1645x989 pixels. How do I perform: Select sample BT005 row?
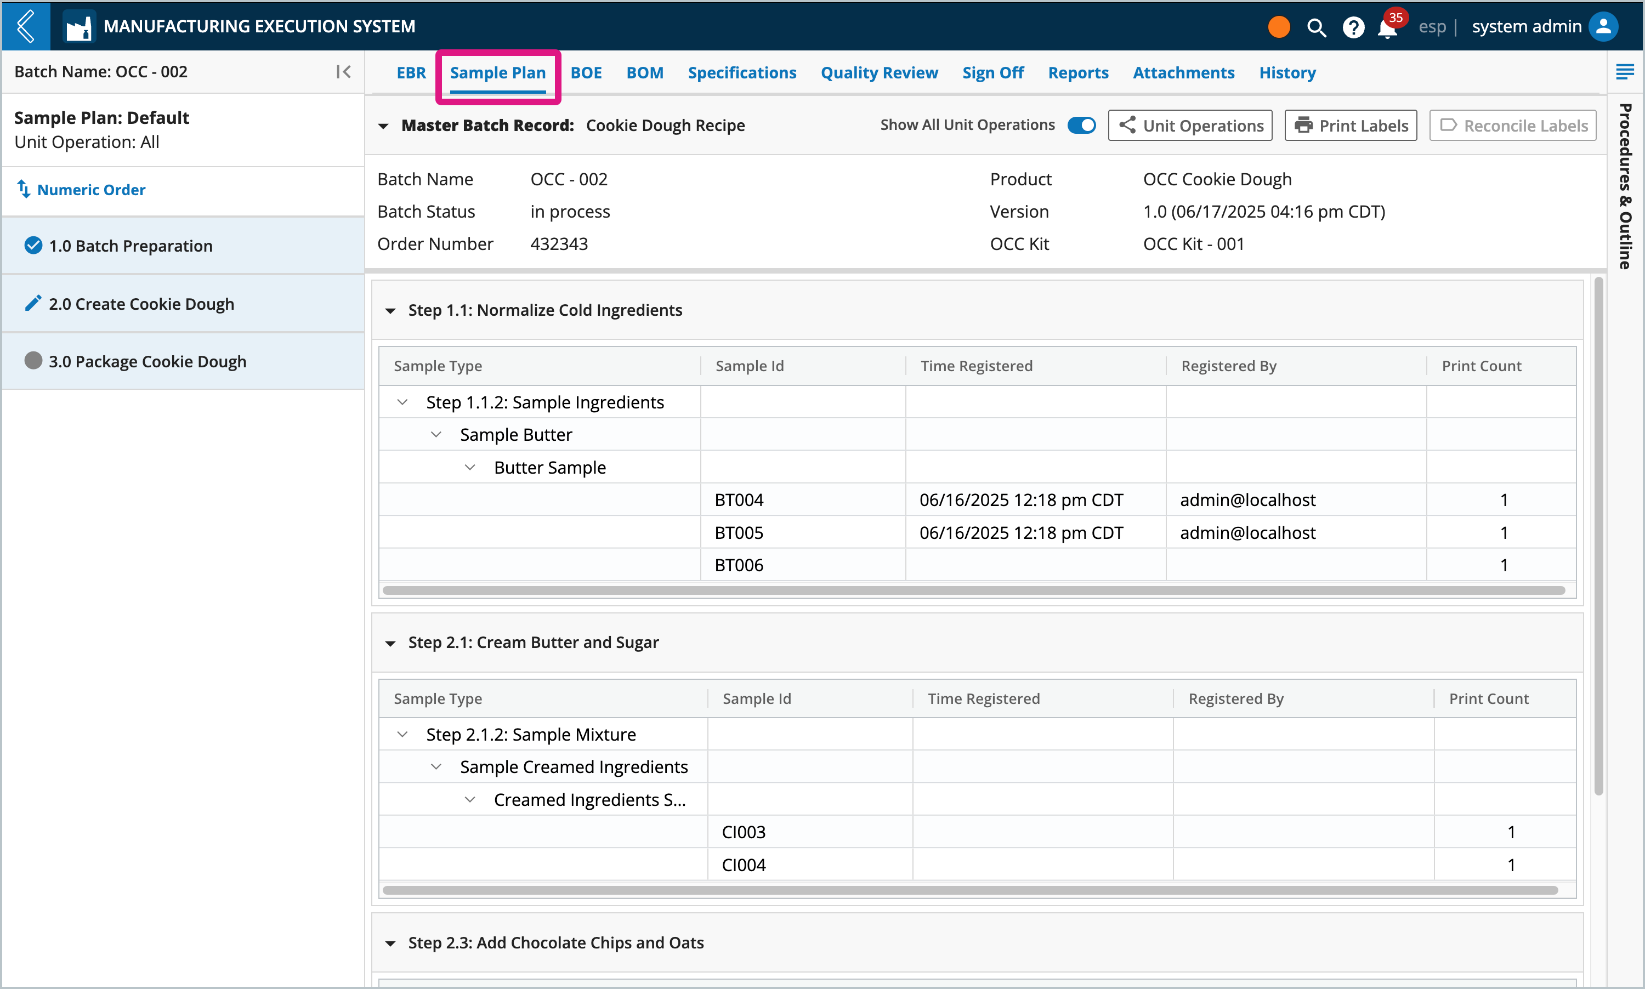pos(977,532)
